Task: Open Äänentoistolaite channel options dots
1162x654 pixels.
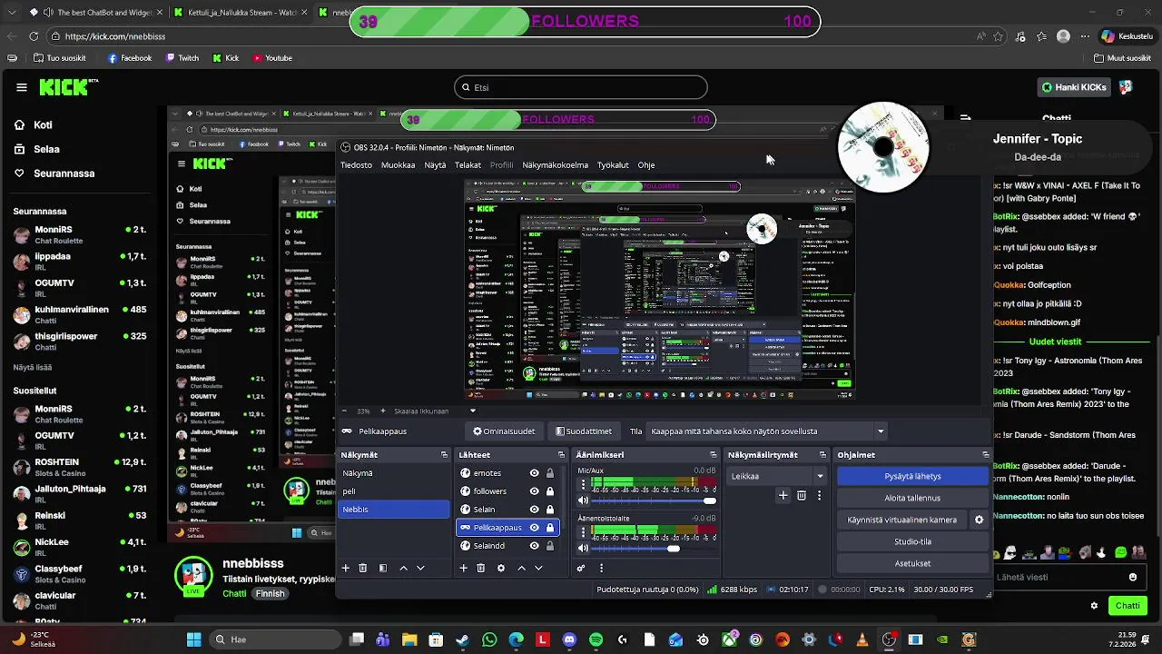Action: pyautogui.click(x=583, y=534)
